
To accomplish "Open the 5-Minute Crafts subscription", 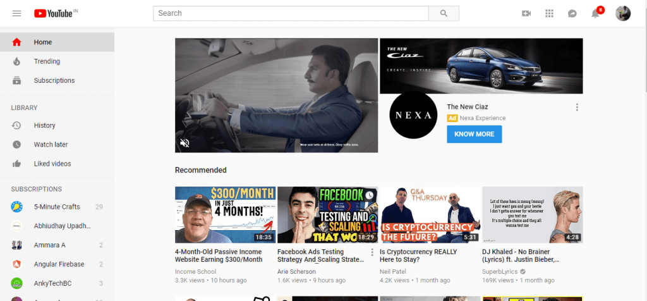I will pyautogui.click(x=57, y=207).
